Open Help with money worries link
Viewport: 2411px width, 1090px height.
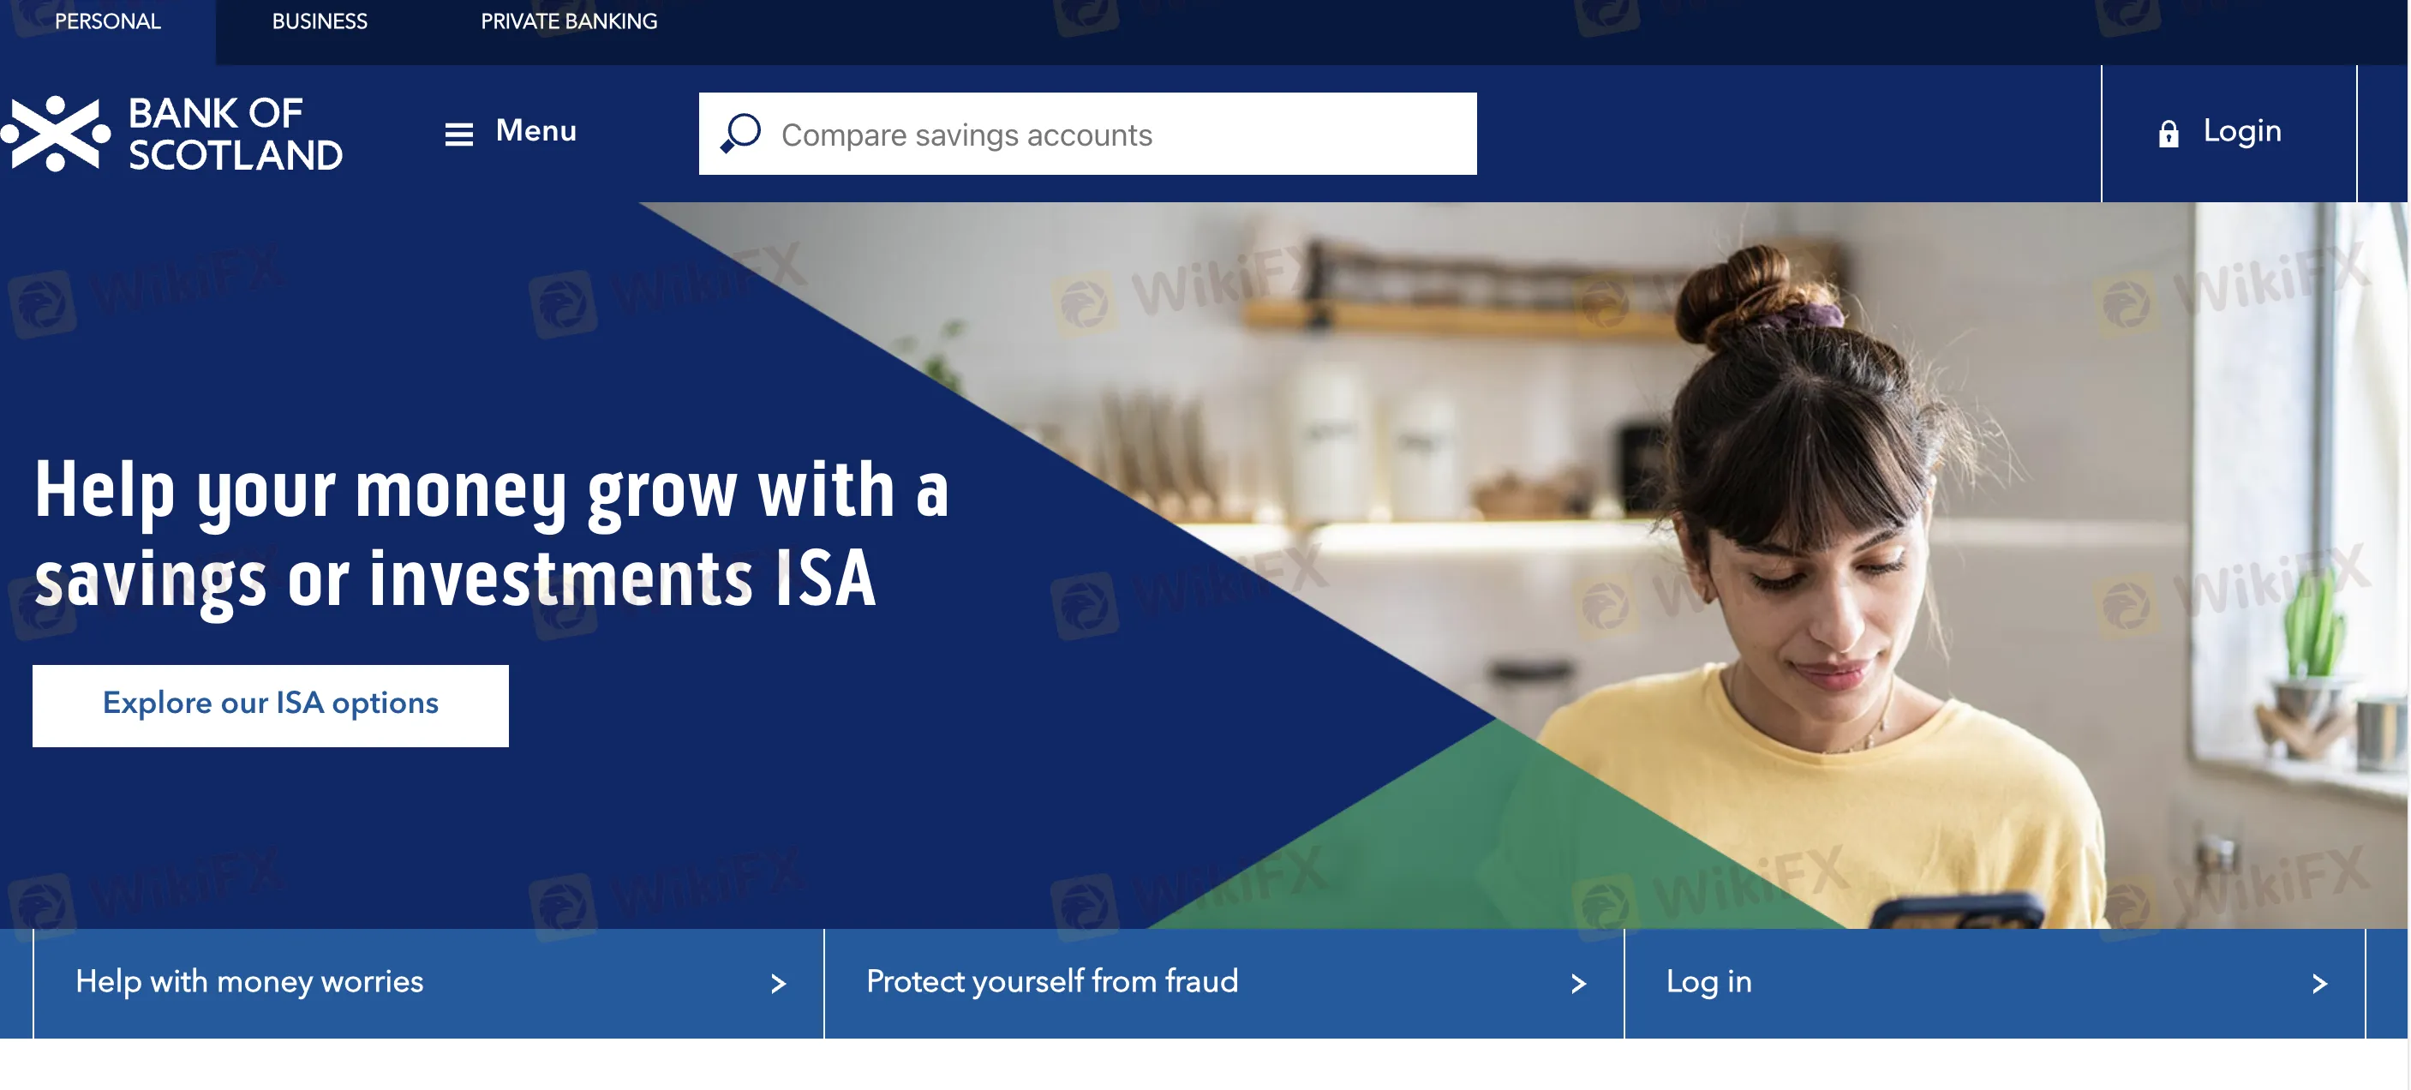428,983
